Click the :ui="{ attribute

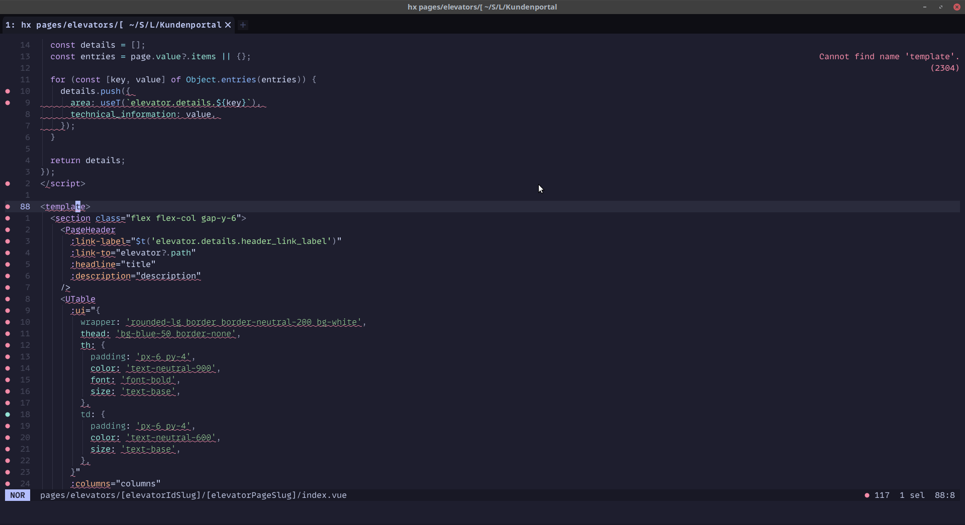pyautogui.click(x=85, y=311)
